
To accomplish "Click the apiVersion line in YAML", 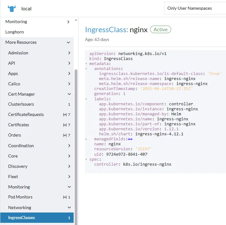I will click(x=128, y=53).
